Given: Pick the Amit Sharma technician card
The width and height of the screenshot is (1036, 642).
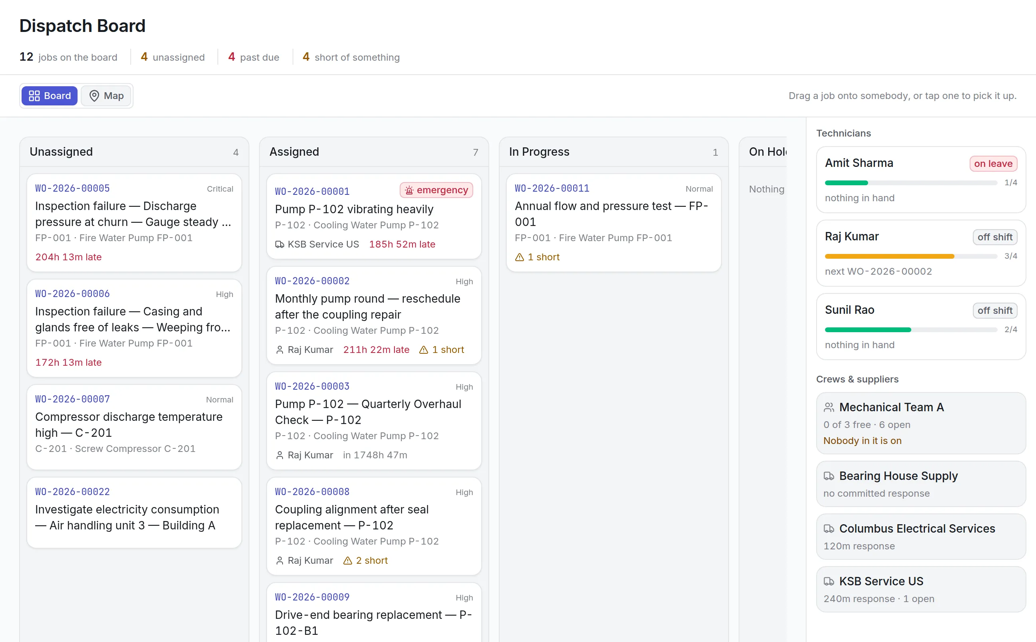Looking at the screenshot, I should point(921,180).
